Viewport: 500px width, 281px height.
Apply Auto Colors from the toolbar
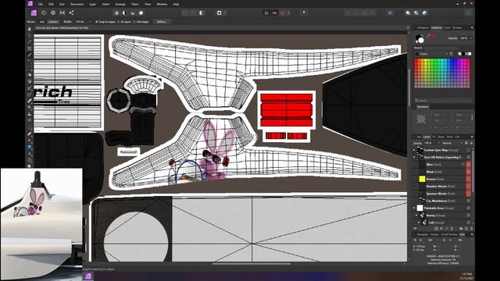[133, 12]
